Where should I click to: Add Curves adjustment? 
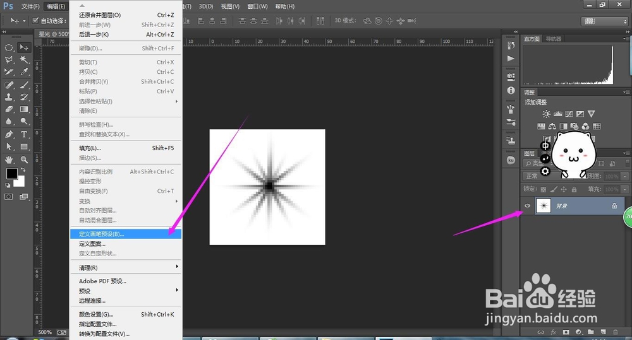[569, 114]
